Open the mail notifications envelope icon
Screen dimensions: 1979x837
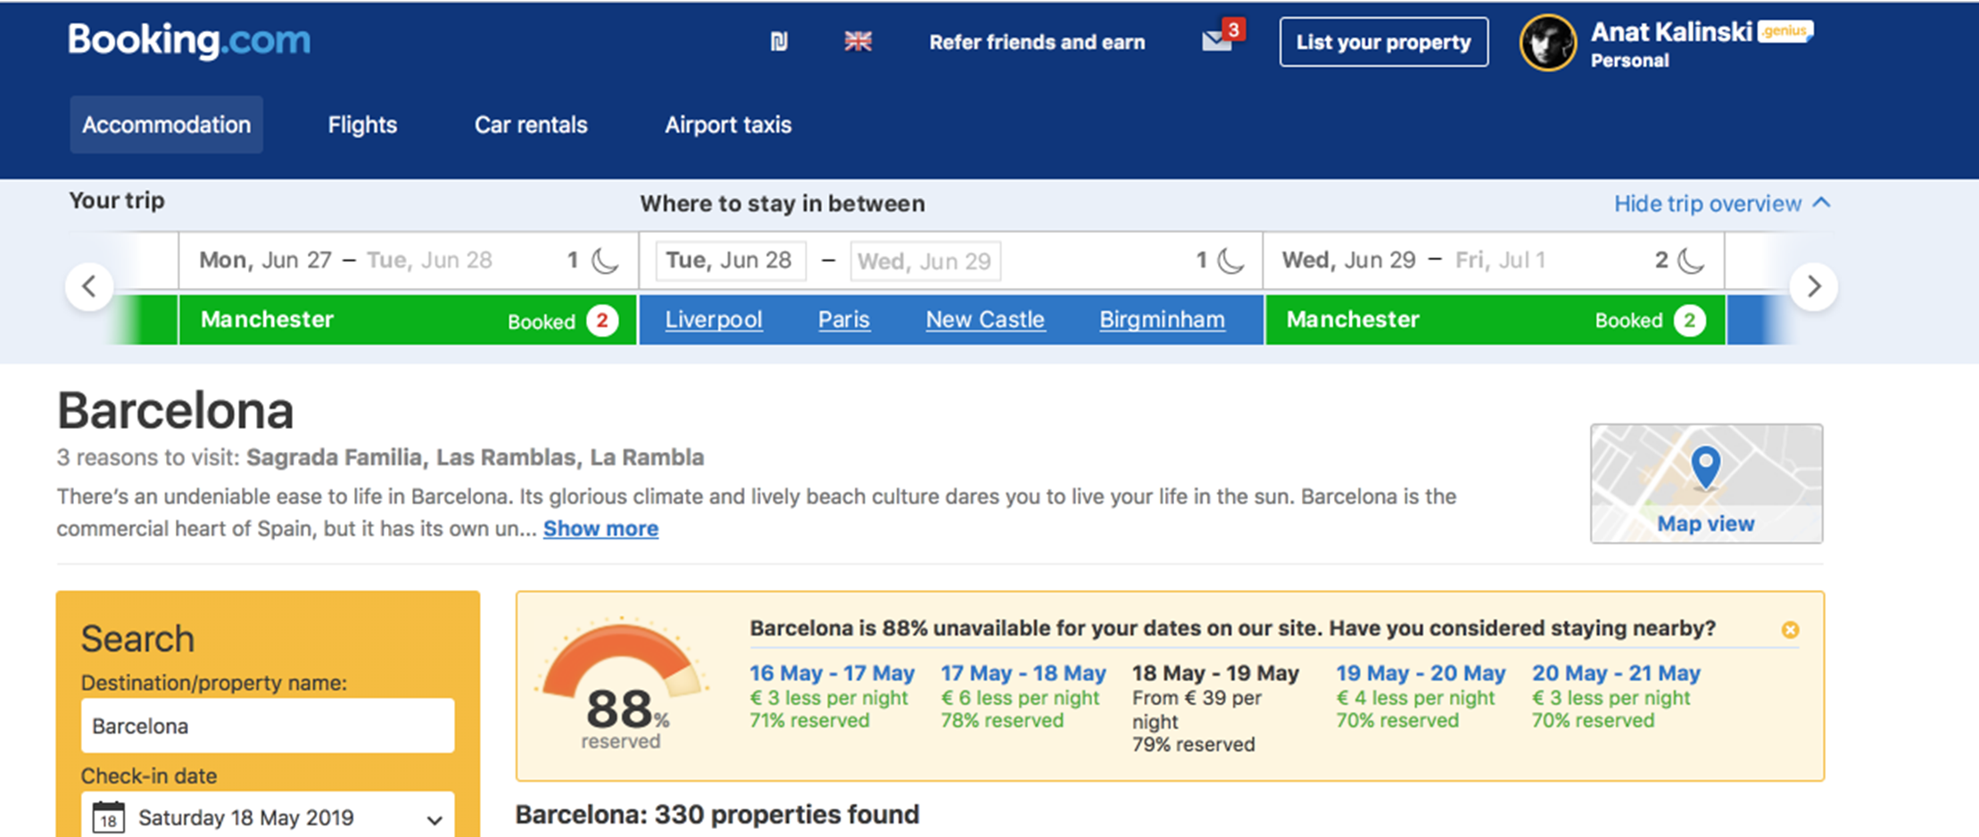[x=1217, y=41]
